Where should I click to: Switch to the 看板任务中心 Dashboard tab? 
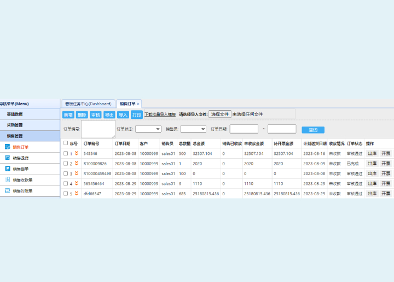tap(88, 104)
